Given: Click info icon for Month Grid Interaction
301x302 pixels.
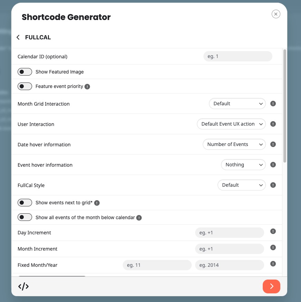Looking at the screenshot, I should tap(273, 104).
